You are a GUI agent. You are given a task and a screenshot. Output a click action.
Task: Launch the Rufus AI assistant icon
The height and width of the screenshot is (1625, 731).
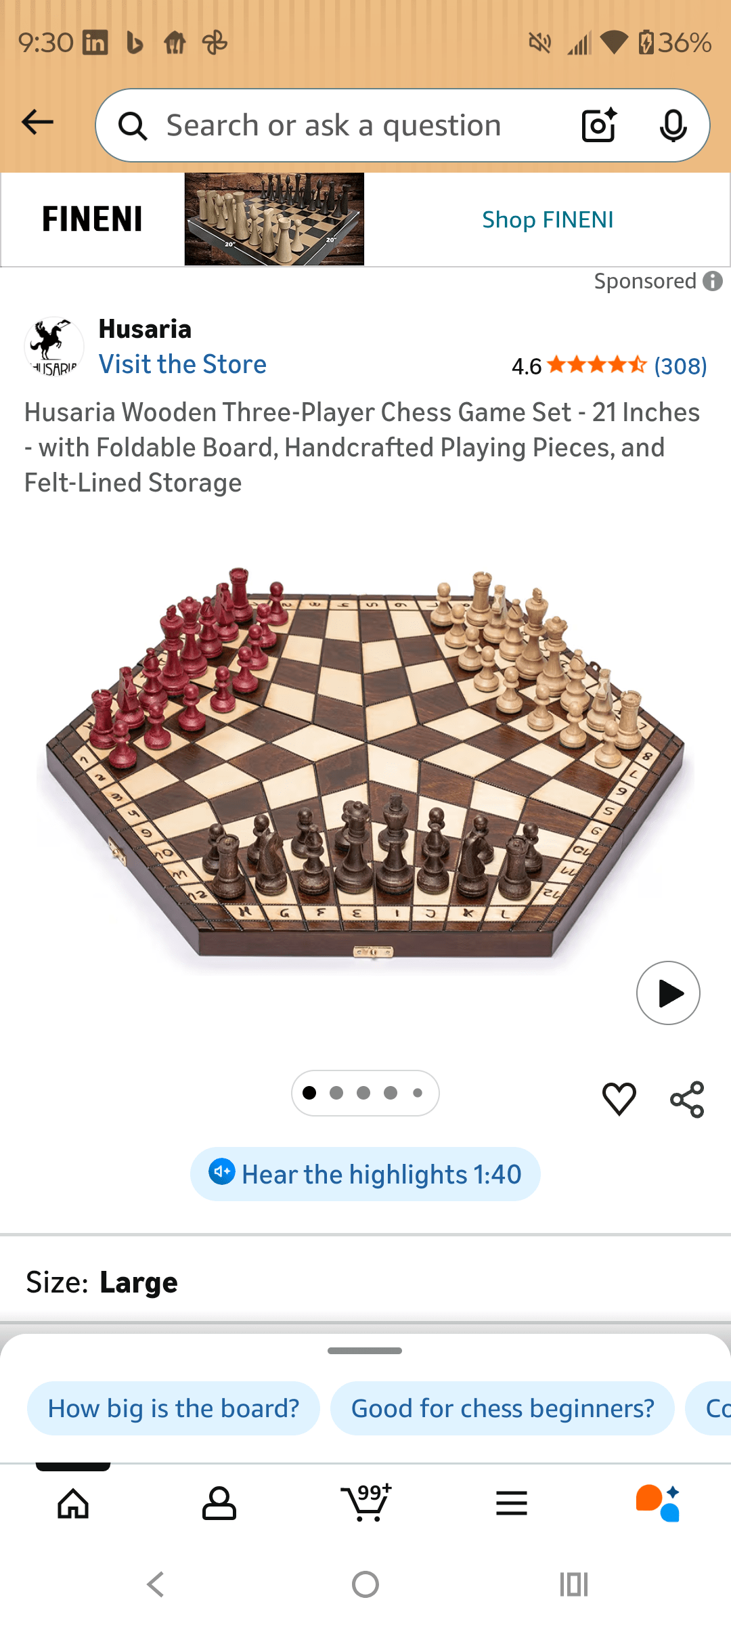coord(658,1503)
